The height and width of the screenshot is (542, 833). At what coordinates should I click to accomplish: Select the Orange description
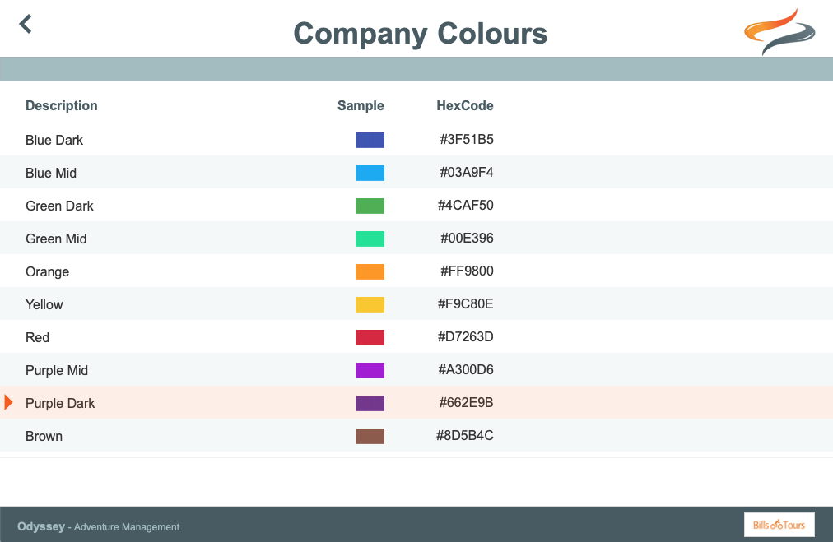47,271
